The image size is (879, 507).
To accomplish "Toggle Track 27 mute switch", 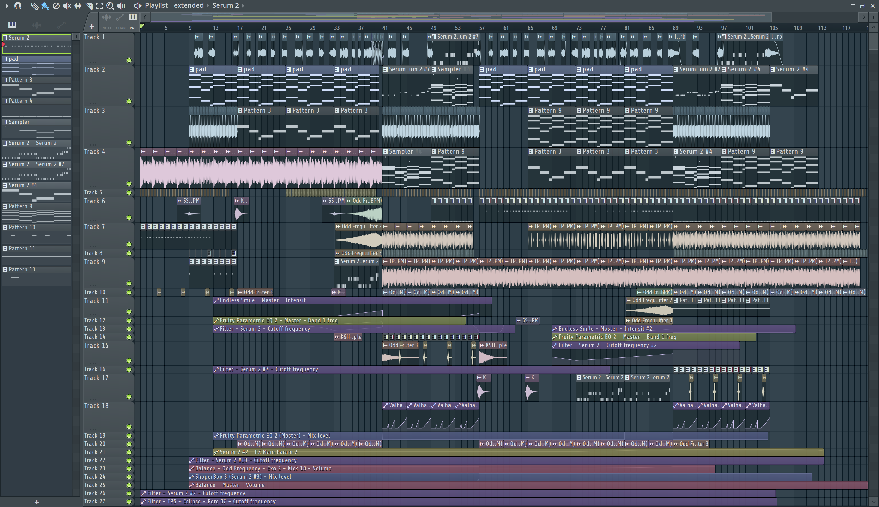I will [x=129, y=501].
